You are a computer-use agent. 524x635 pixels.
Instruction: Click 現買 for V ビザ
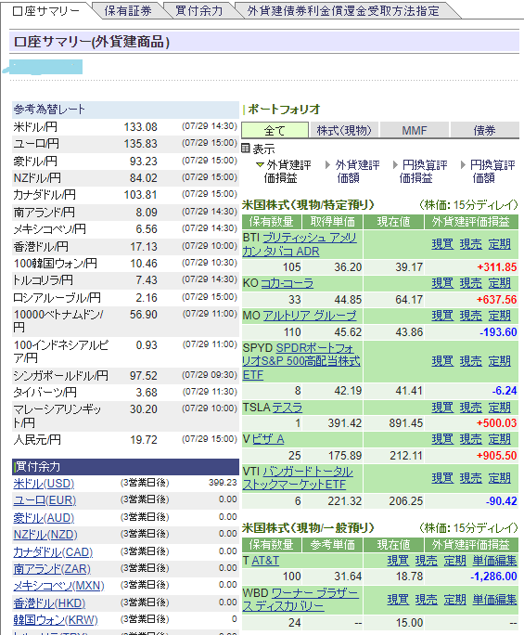[x=442, y=439]
